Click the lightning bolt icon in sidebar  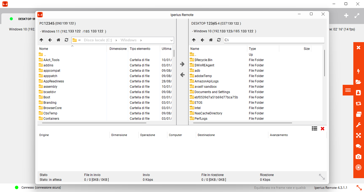[x=358, y=71]
